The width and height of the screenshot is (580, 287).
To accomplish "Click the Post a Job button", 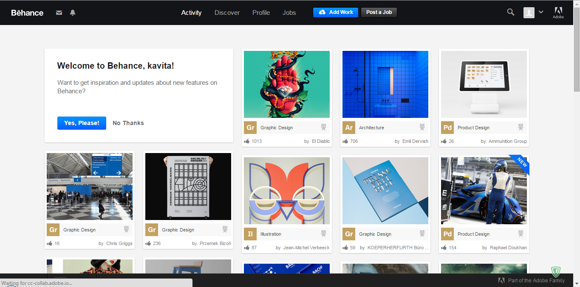I will click(x=379, y=12).
